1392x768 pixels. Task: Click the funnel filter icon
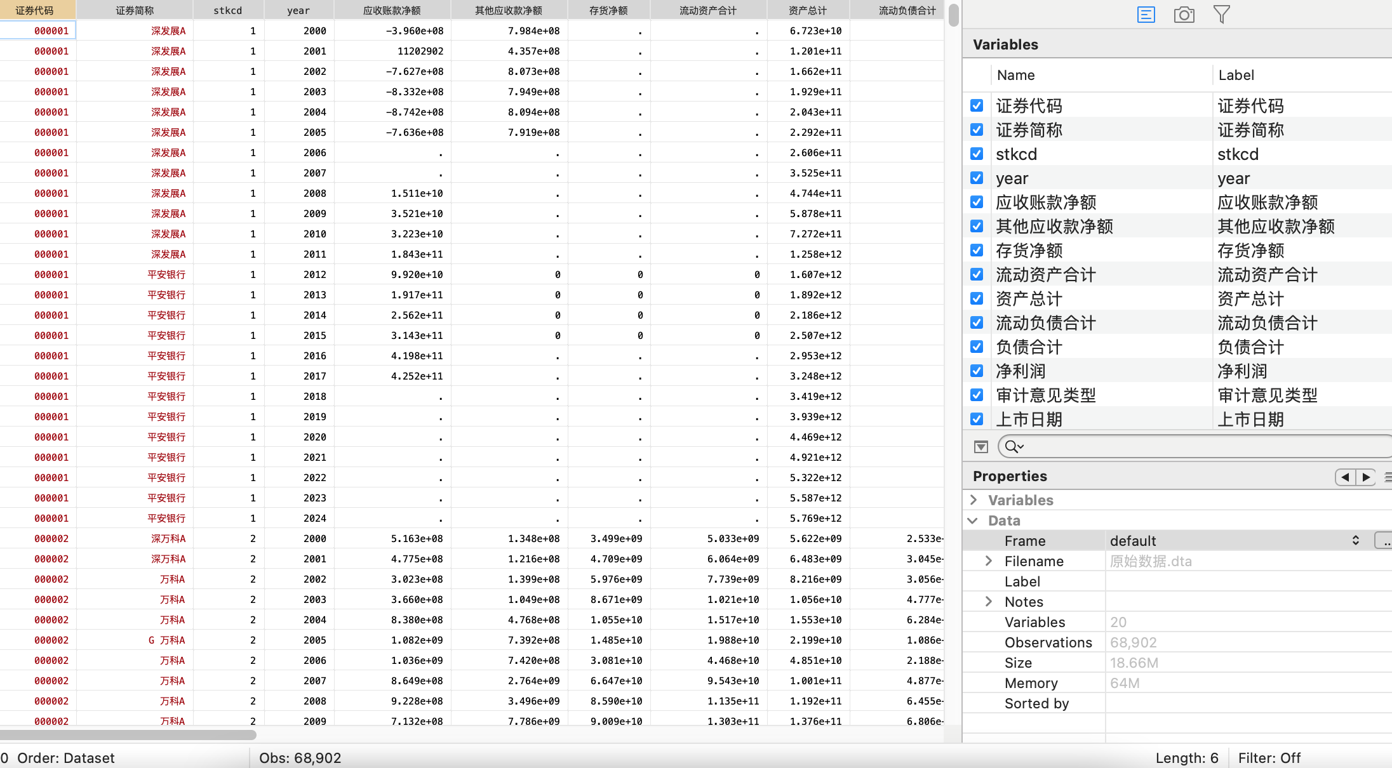(1221, 15)
